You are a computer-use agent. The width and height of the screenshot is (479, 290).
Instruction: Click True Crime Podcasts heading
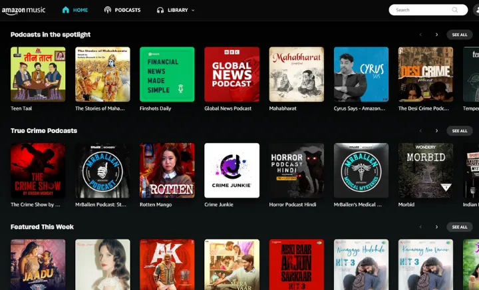click(44, 130)
